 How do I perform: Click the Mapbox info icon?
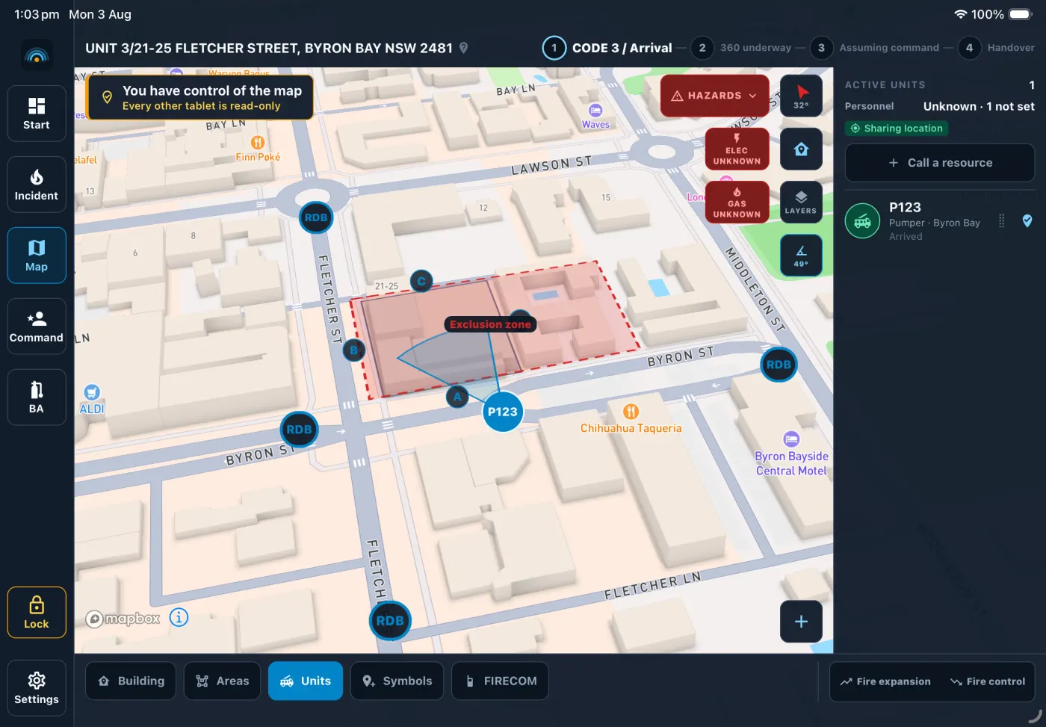(179, 618)
